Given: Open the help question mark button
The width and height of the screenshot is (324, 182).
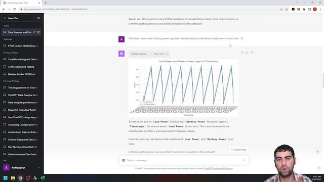Looking at the screenshot, I should 319,168.
